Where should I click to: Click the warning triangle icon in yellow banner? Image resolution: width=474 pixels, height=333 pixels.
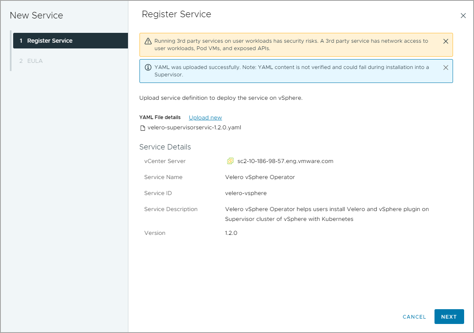tap(148, 41)
